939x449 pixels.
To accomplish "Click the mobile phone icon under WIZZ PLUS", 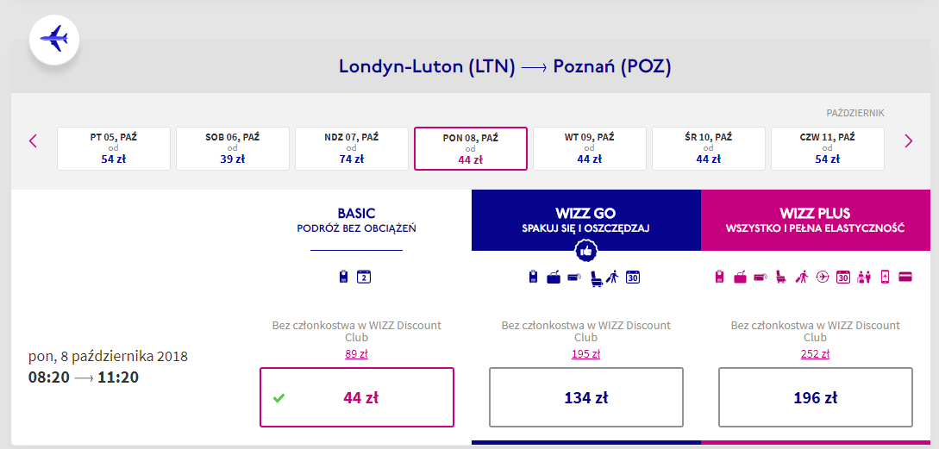I will tap(885, 277).
